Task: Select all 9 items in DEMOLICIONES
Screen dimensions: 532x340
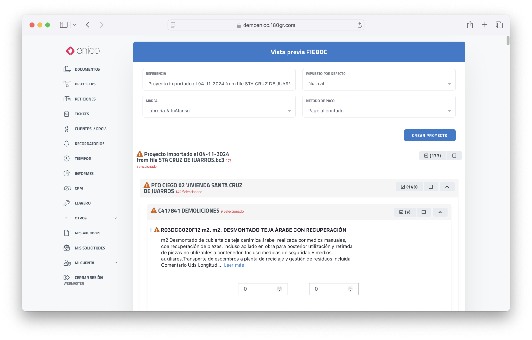Action: (x=405, y=212)
